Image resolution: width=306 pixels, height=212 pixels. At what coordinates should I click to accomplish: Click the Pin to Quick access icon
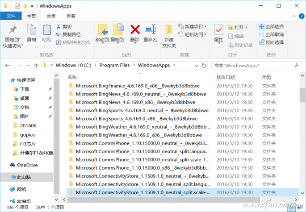13,30
